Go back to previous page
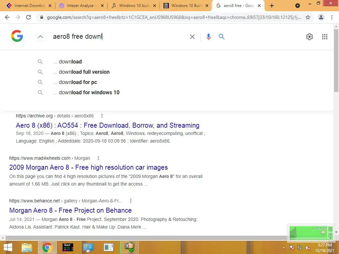The width and height of the screenshot is (339, 254). (7, 17)
